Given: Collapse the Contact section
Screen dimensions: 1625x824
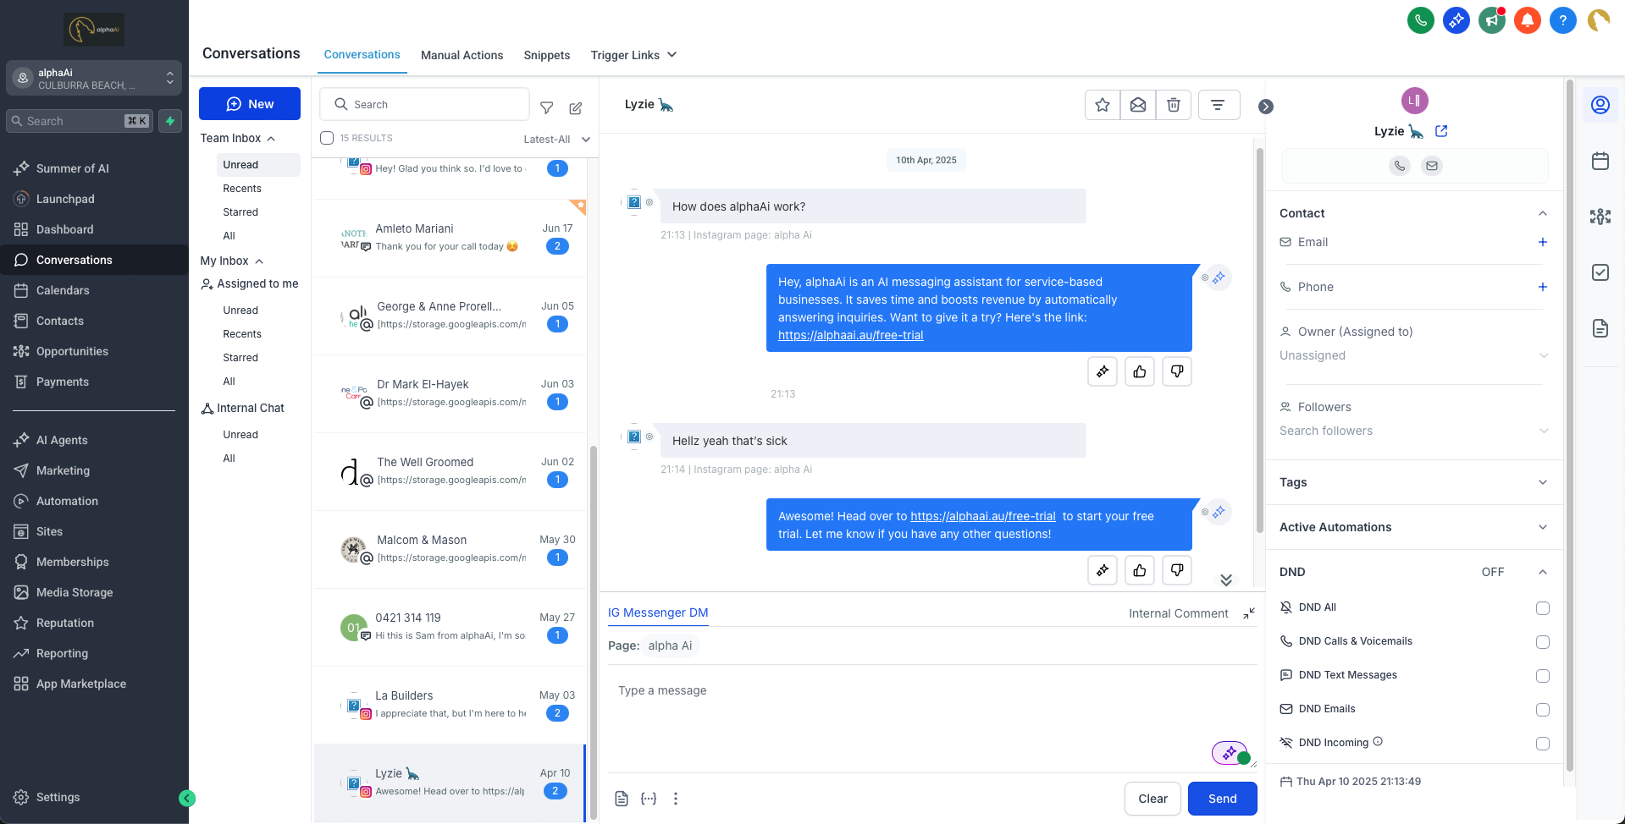Looking at the screenshot, I should 1542,213.
